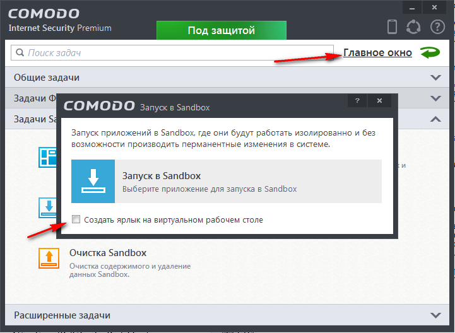Click the partly hidden virtual desktop tile icon
455x333 pixels.
click(47, 157)
